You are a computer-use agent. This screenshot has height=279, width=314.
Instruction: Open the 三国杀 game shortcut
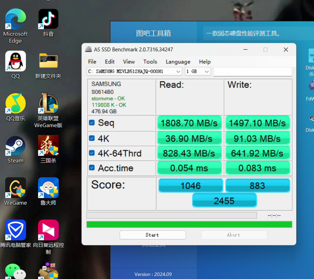click(x=48, y=145)
